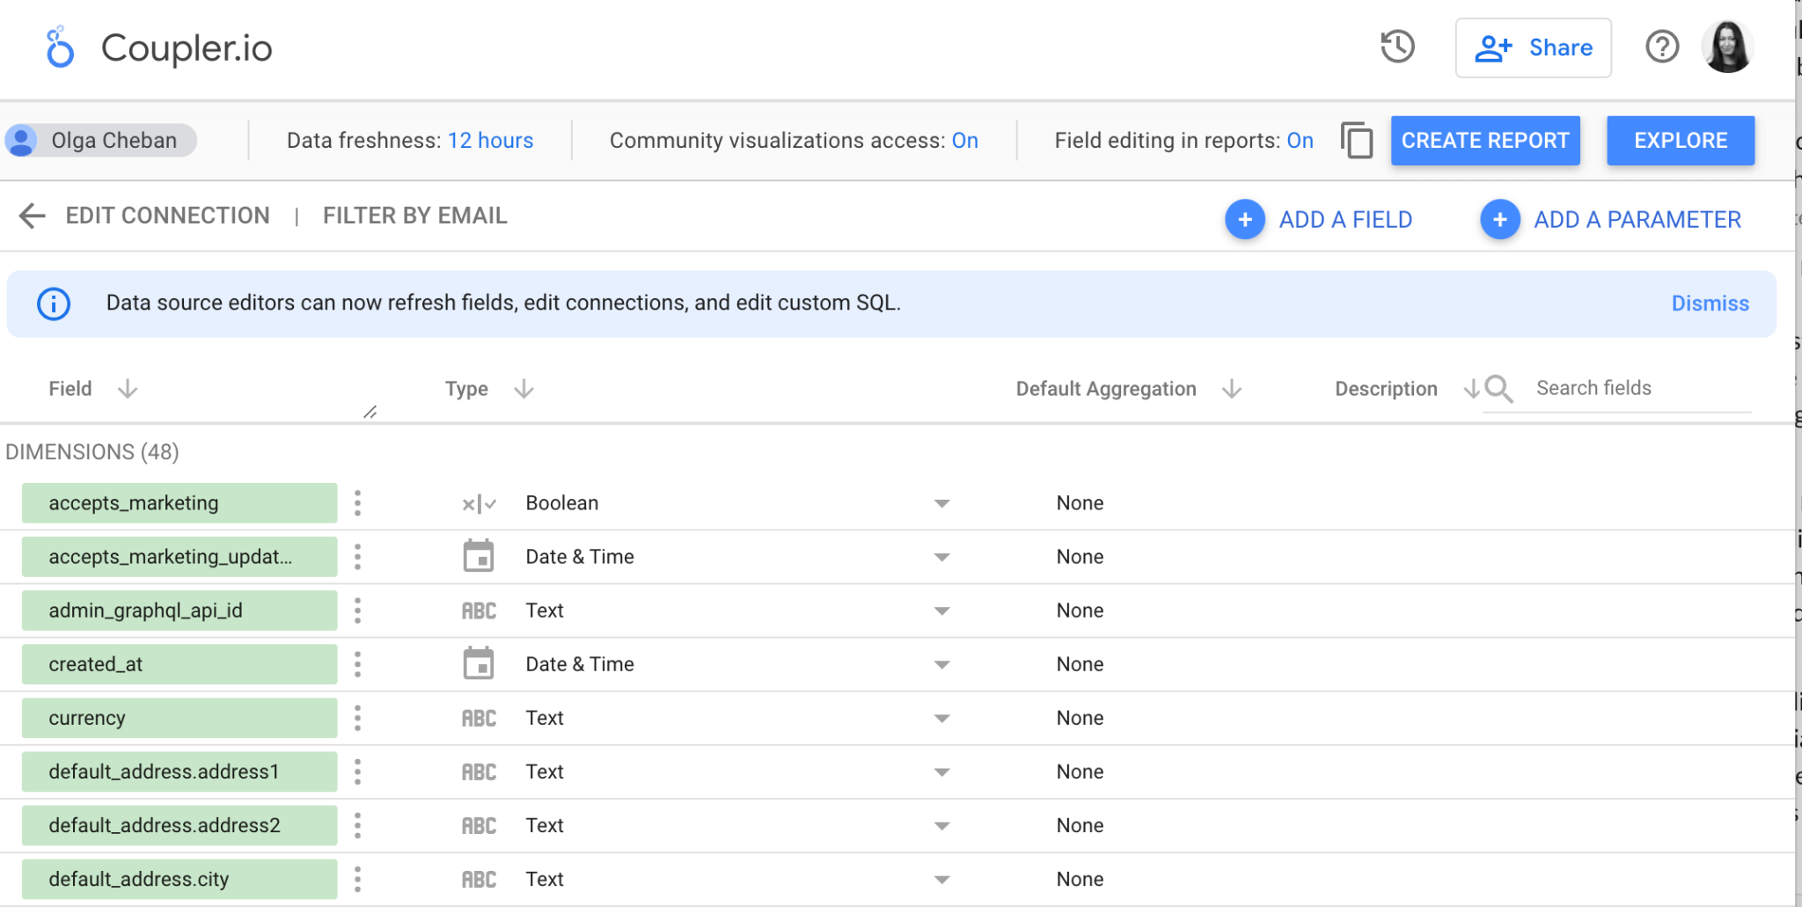Toggle sort direction on the Type column
The height and width of the screenshot is (907, 1802).
click(x=524, y=388)
